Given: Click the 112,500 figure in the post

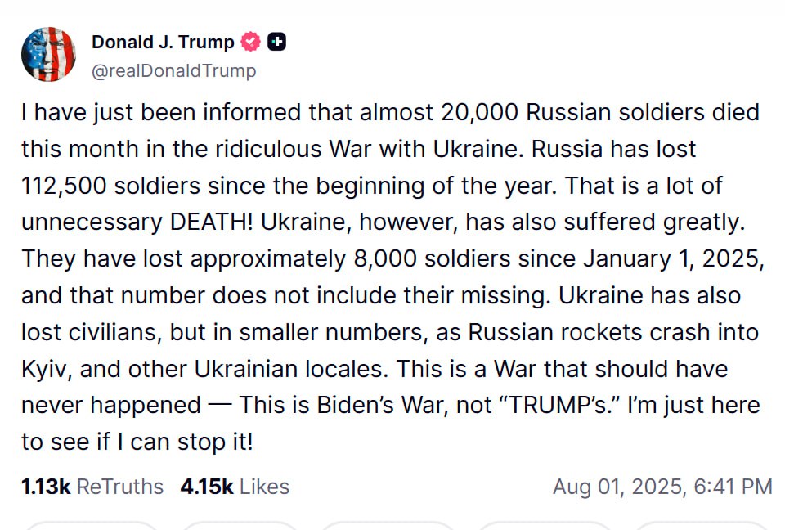Looking at the screenshot, I should click(x=64, y=186).
